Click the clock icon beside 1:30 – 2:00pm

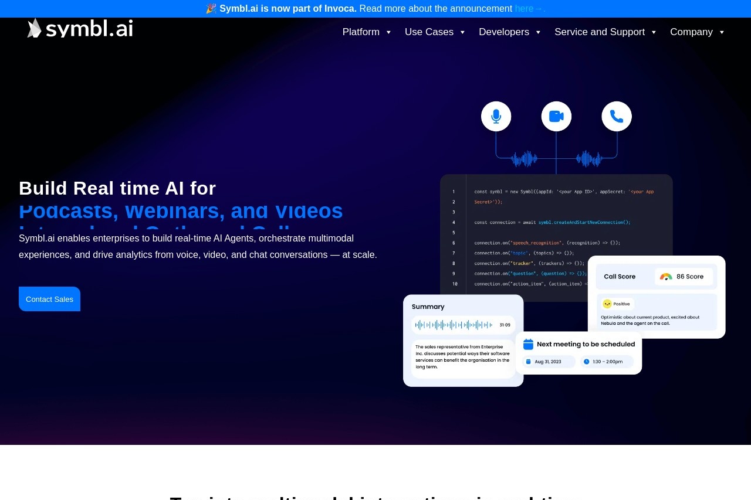(x=587, y=362)
